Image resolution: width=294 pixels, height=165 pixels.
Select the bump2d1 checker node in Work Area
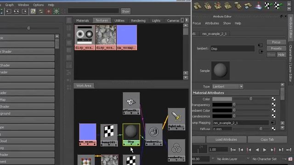[109, 135]
